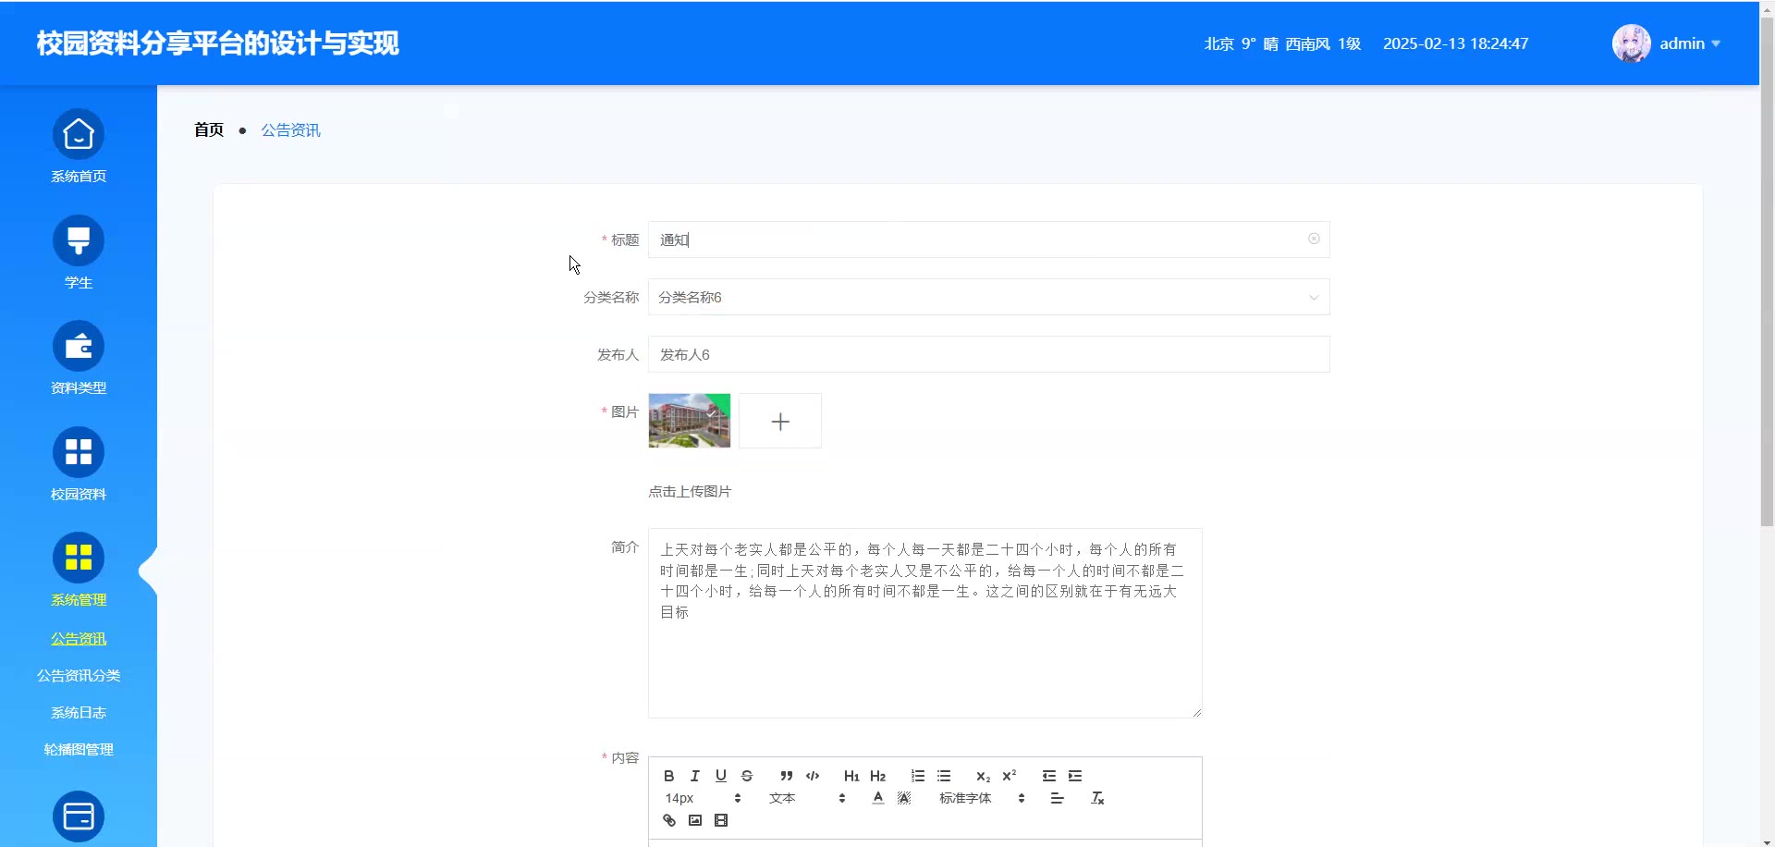Apply Heading 2 style
The image size is (1775, 847).
tap(878, 776)
